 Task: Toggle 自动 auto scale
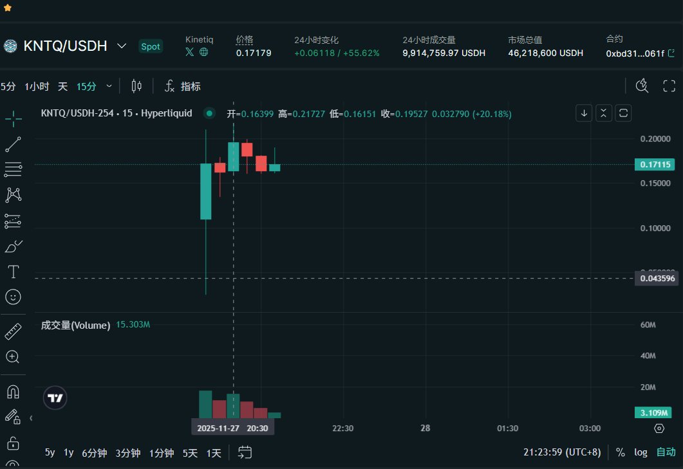click(x=666, y=452)
